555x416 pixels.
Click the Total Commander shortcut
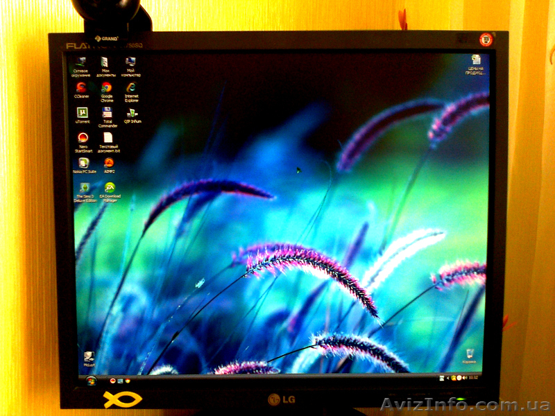tap(108, 112)
